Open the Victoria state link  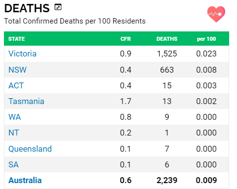[x=22, y=54]
